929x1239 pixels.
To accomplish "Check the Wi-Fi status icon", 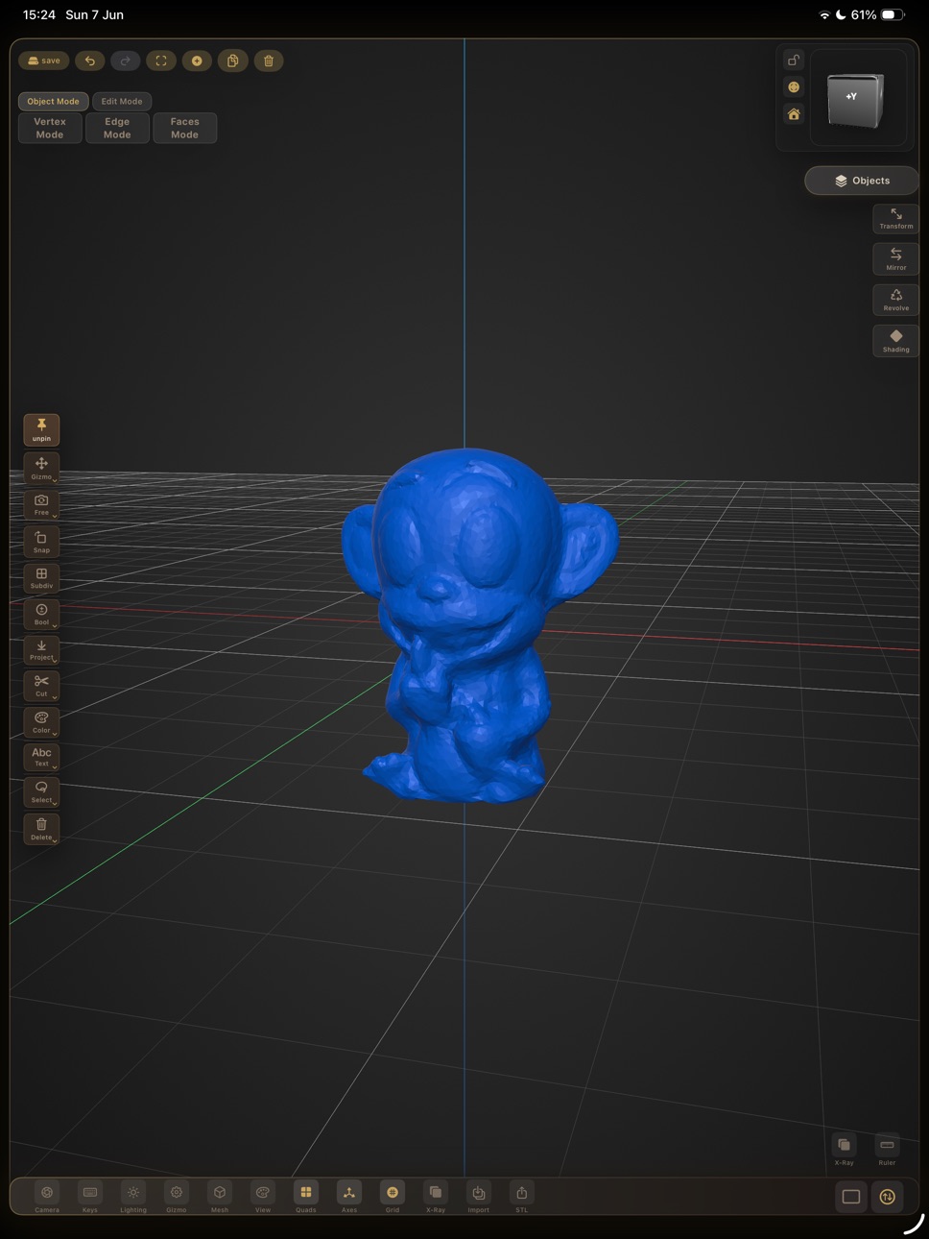I will click(x=824, y=15).
